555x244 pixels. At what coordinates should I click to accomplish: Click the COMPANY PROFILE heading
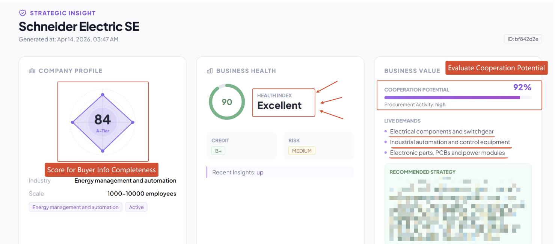click(x=70, y=71)
